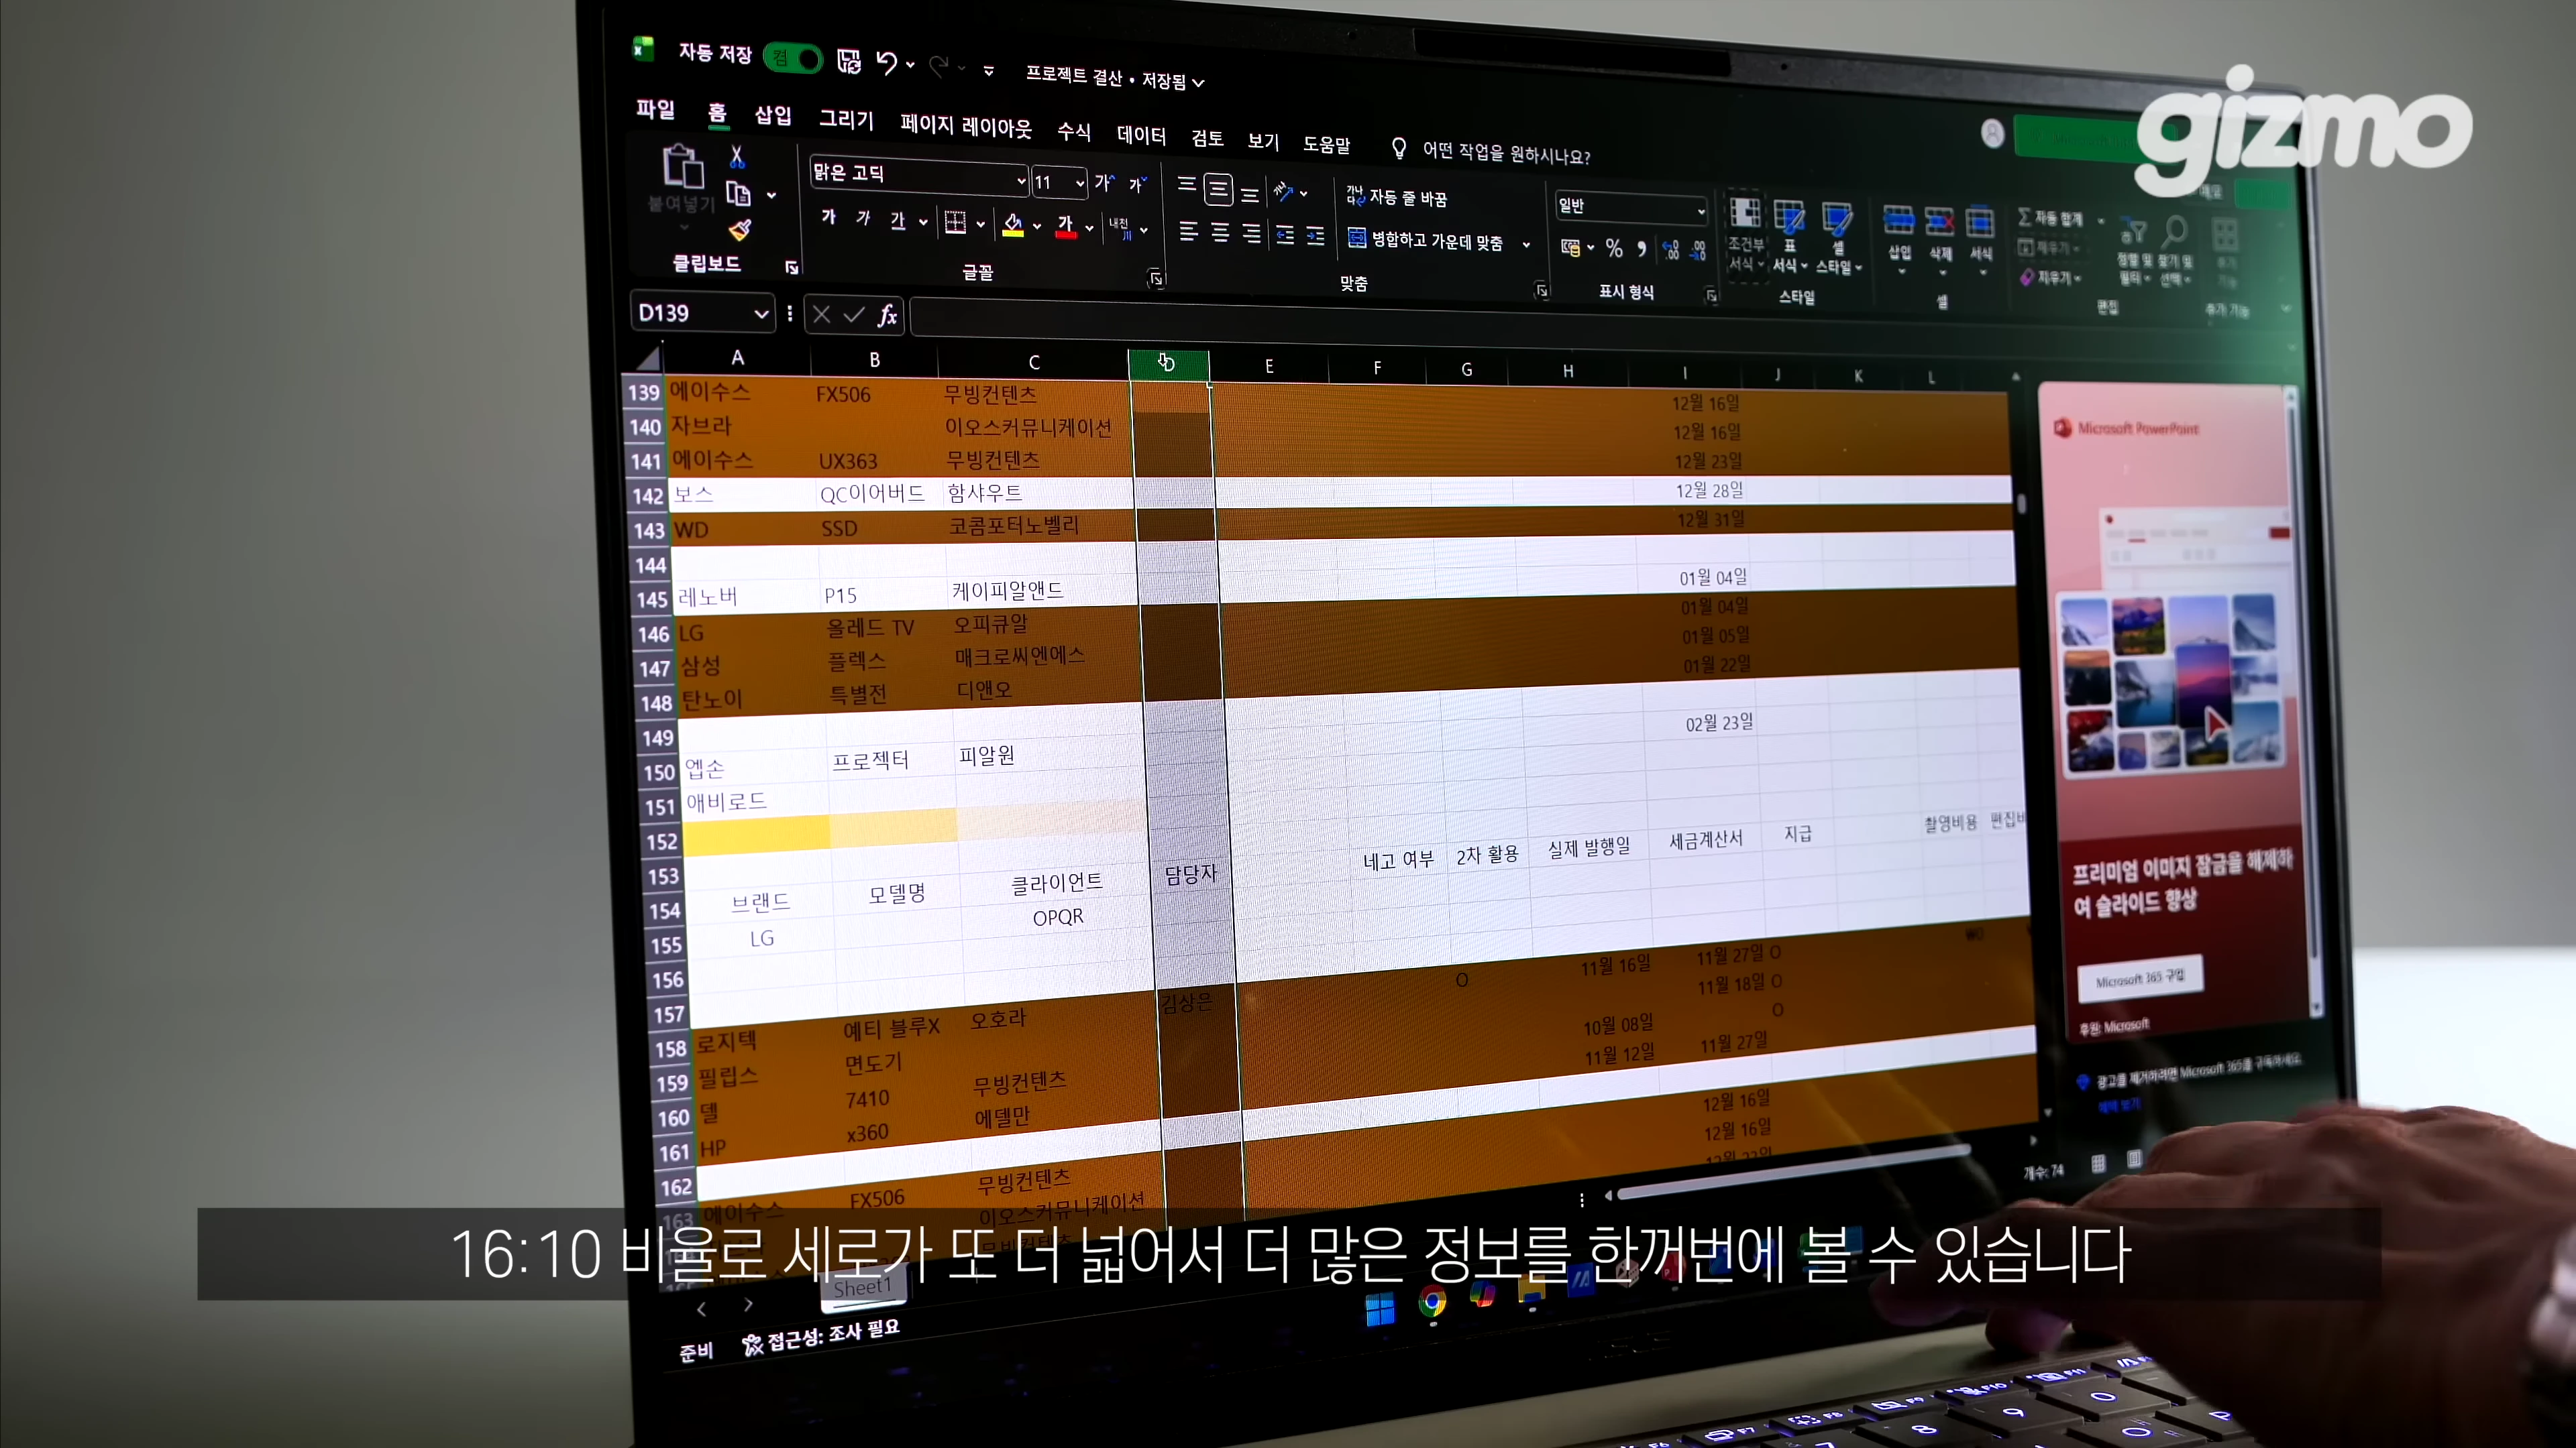
Task: Open the merge and center dropdown arrow
Action: point(1526,245)
